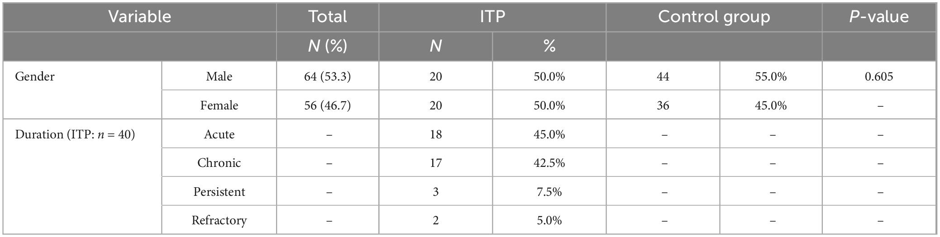The height and width of the screenshot is (237, 940).
Task: Click the N (%) subheader cell
Action: [328, 46]
